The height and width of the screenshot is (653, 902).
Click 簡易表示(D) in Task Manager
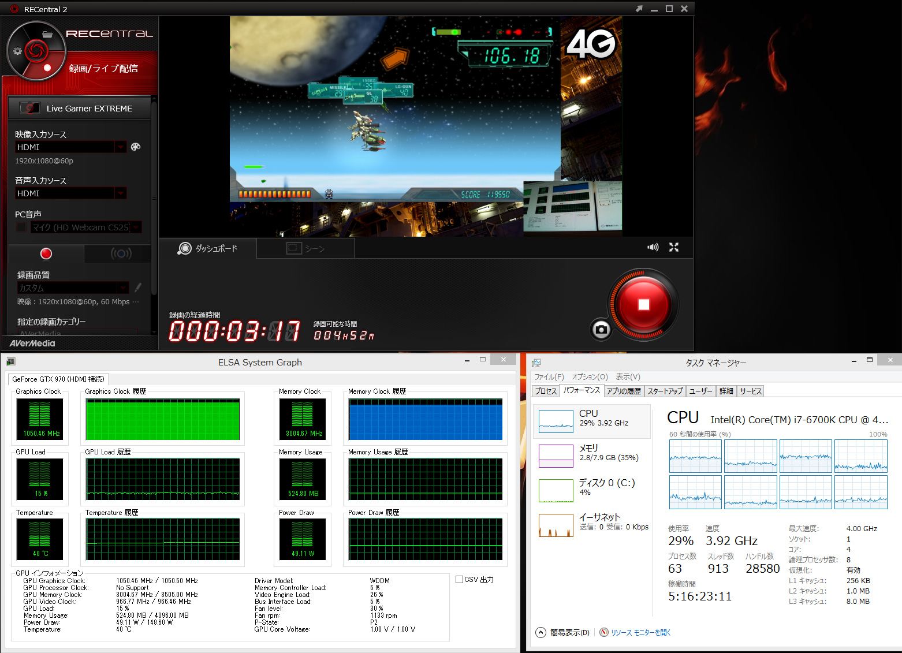(569, 632)
